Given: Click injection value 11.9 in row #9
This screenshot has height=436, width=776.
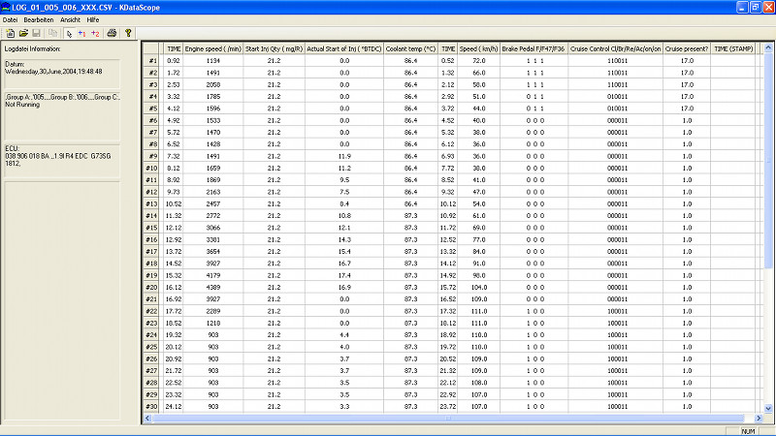Looking at the screenshot, I should tap(344, 156).
